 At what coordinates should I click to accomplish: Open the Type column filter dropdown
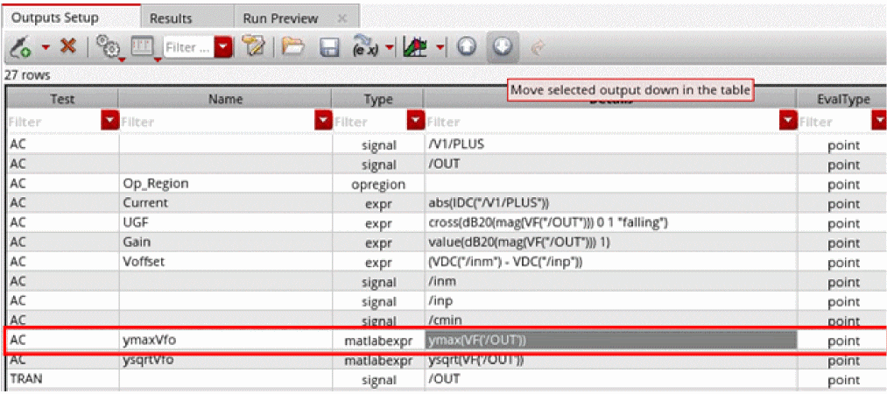click(416, 121)
